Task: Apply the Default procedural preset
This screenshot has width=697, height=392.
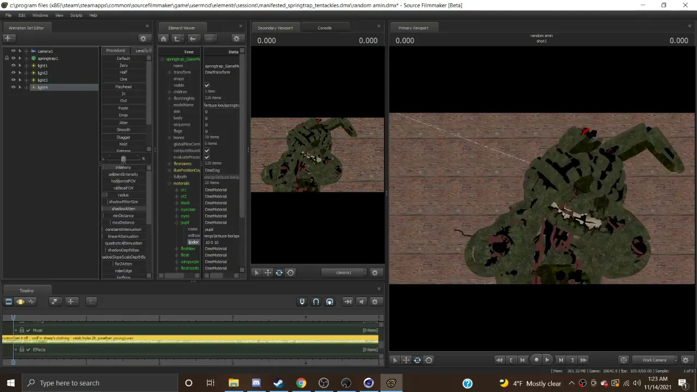Action: (x=124, y=58)
